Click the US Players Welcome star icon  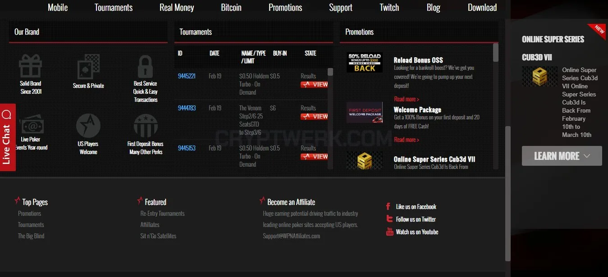[x=88, y=126]
